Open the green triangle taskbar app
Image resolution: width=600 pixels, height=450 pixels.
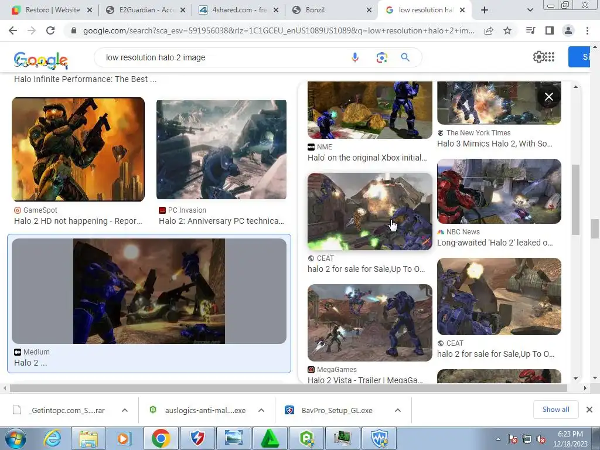(x=270, y=438)
